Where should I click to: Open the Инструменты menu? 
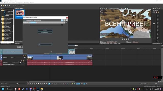click(x=20, y=3)
